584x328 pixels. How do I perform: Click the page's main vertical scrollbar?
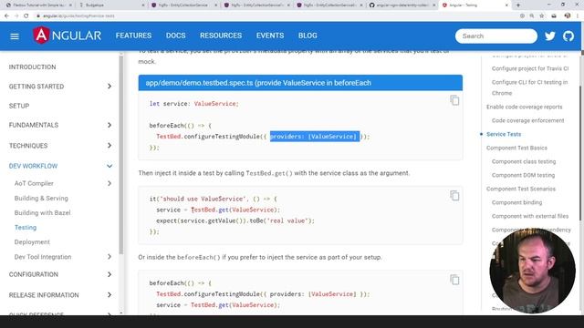pyautogui.click(x=581, y=153)
